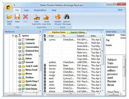Toggle the Inbox checkbox
The width and height of the screenshot is (129, 99).
pyautogui.click(x=20, y=59)
